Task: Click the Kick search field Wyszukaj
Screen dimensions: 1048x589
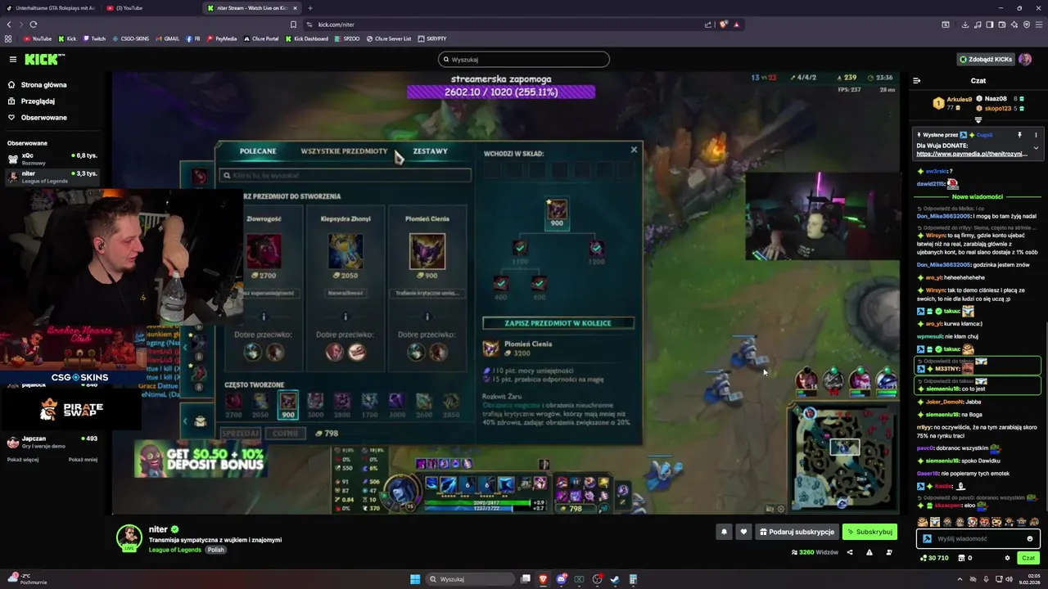Action: pyautogui.click(x=524, y=59)
